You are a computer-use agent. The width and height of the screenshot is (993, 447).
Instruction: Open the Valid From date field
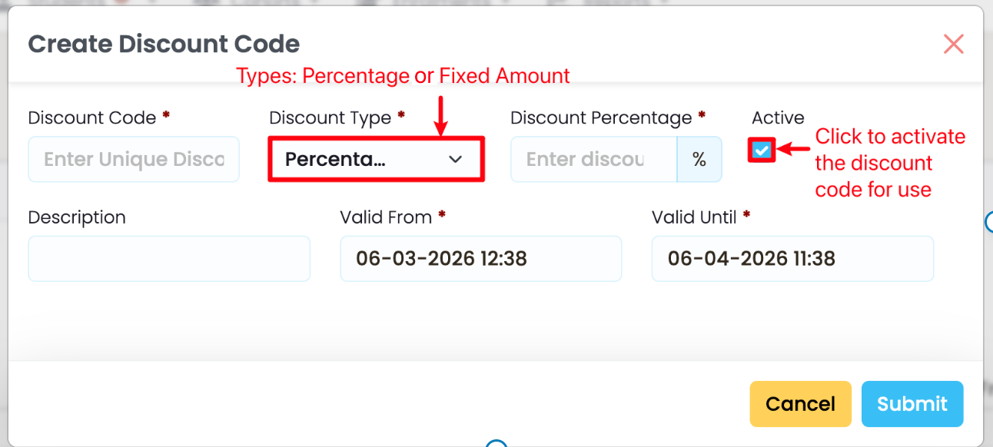pos(480,258)
